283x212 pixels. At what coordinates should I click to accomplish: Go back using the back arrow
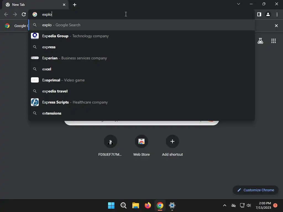click(x=6, y=14)
